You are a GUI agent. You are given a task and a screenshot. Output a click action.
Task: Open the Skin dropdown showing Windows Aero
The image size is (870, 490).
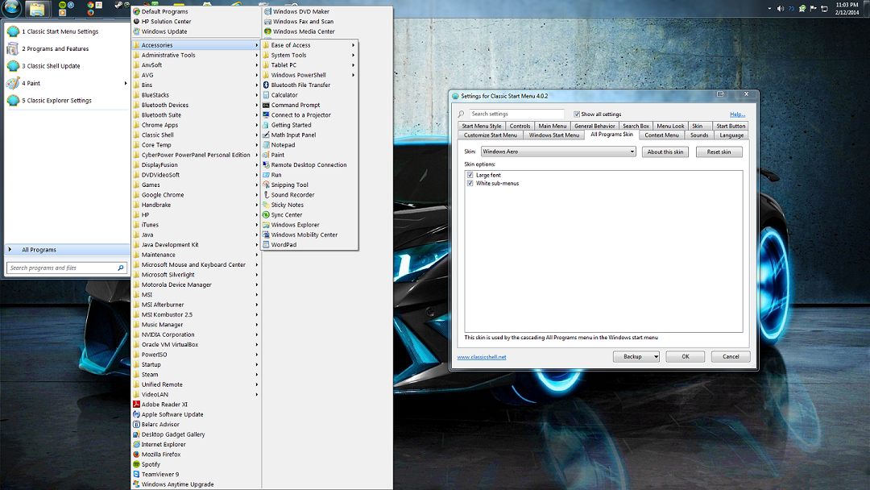(557, 152)
